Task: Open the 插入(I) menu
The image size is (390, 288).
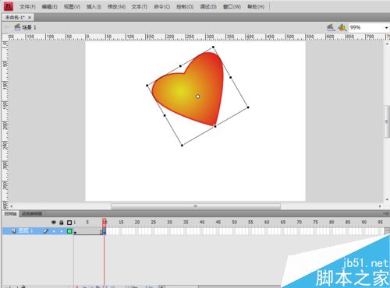Action: click(94, 7)
